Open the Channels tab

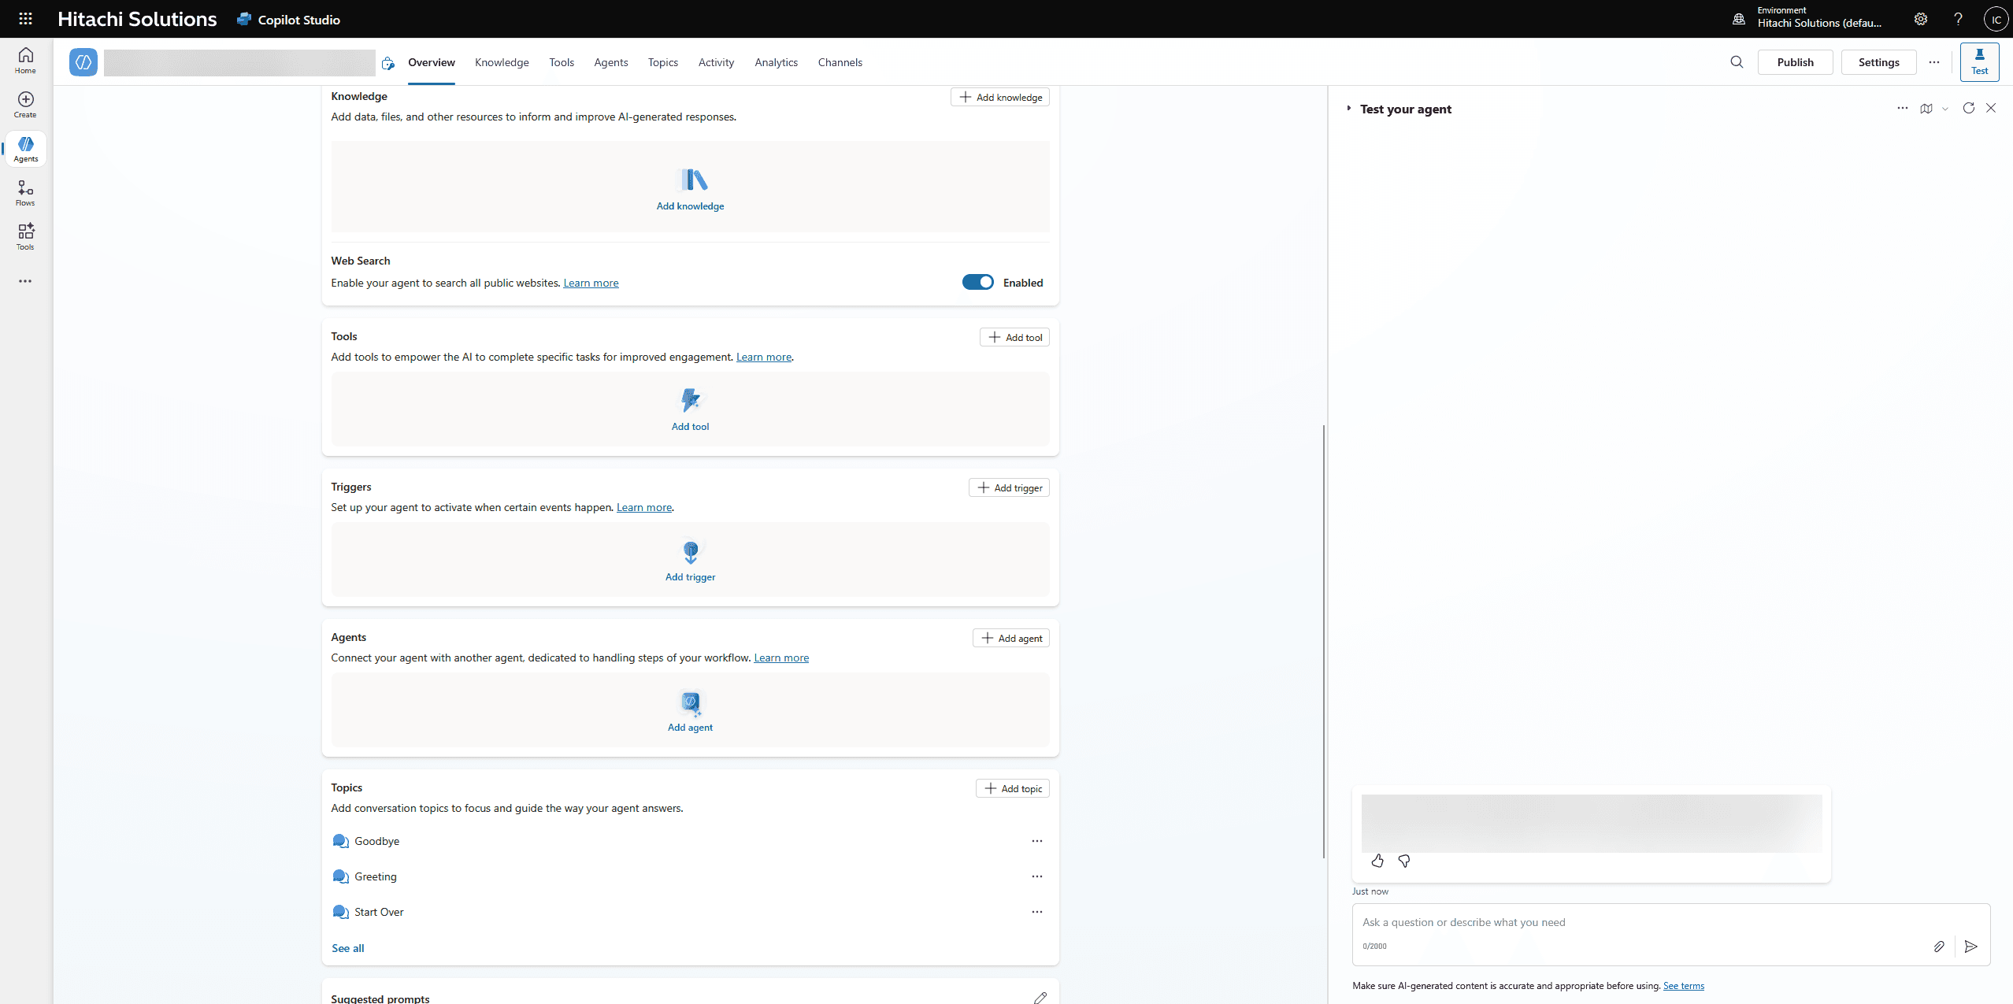tap(840, 62)
